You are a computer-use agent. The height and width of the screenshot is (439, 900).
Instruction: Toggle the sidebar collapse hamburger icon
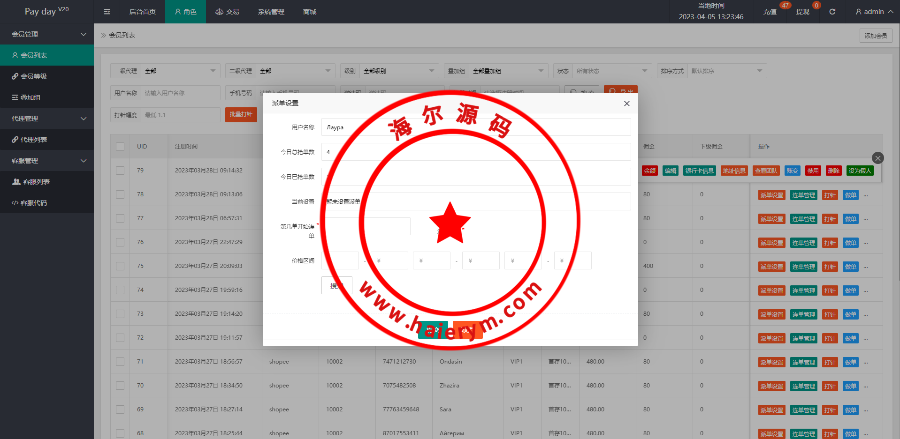point(107,12)
